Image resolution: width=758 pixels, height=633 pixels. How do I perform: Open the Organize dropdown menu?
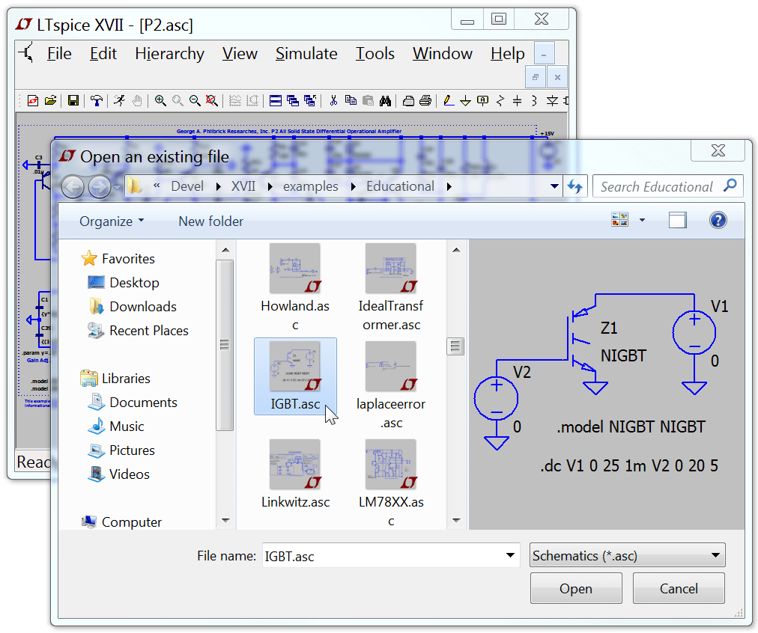[112, 221]
